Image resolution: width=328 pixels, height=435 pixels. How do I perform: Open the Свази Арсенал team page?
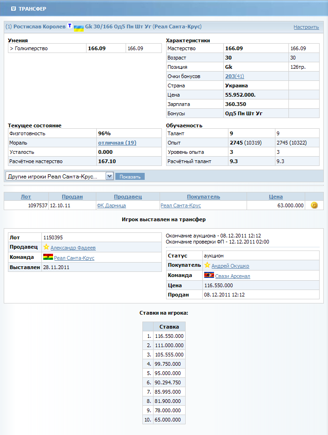pyautogui.click(x=232, y=276)
